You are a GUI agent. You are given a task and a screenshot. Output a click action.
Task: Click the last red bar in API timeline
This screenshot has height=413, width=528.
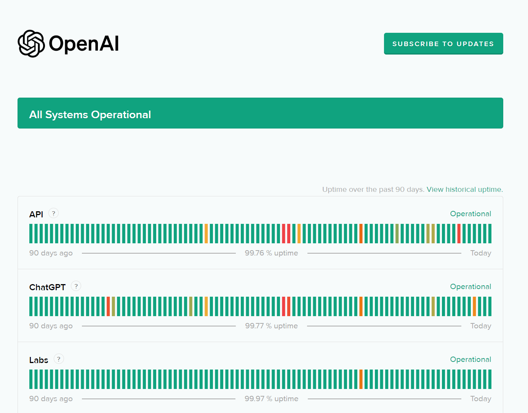click(x=459, y=233)
